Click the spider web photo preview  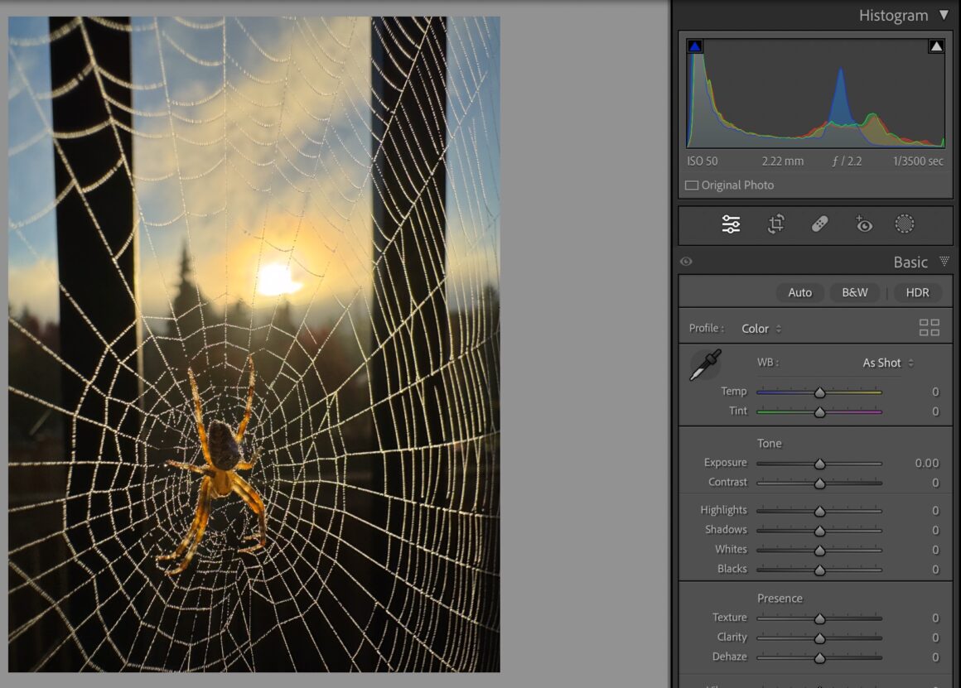[x=254, y=344]
